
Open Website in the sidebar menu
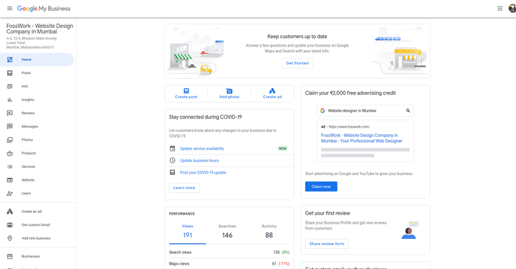37,180
